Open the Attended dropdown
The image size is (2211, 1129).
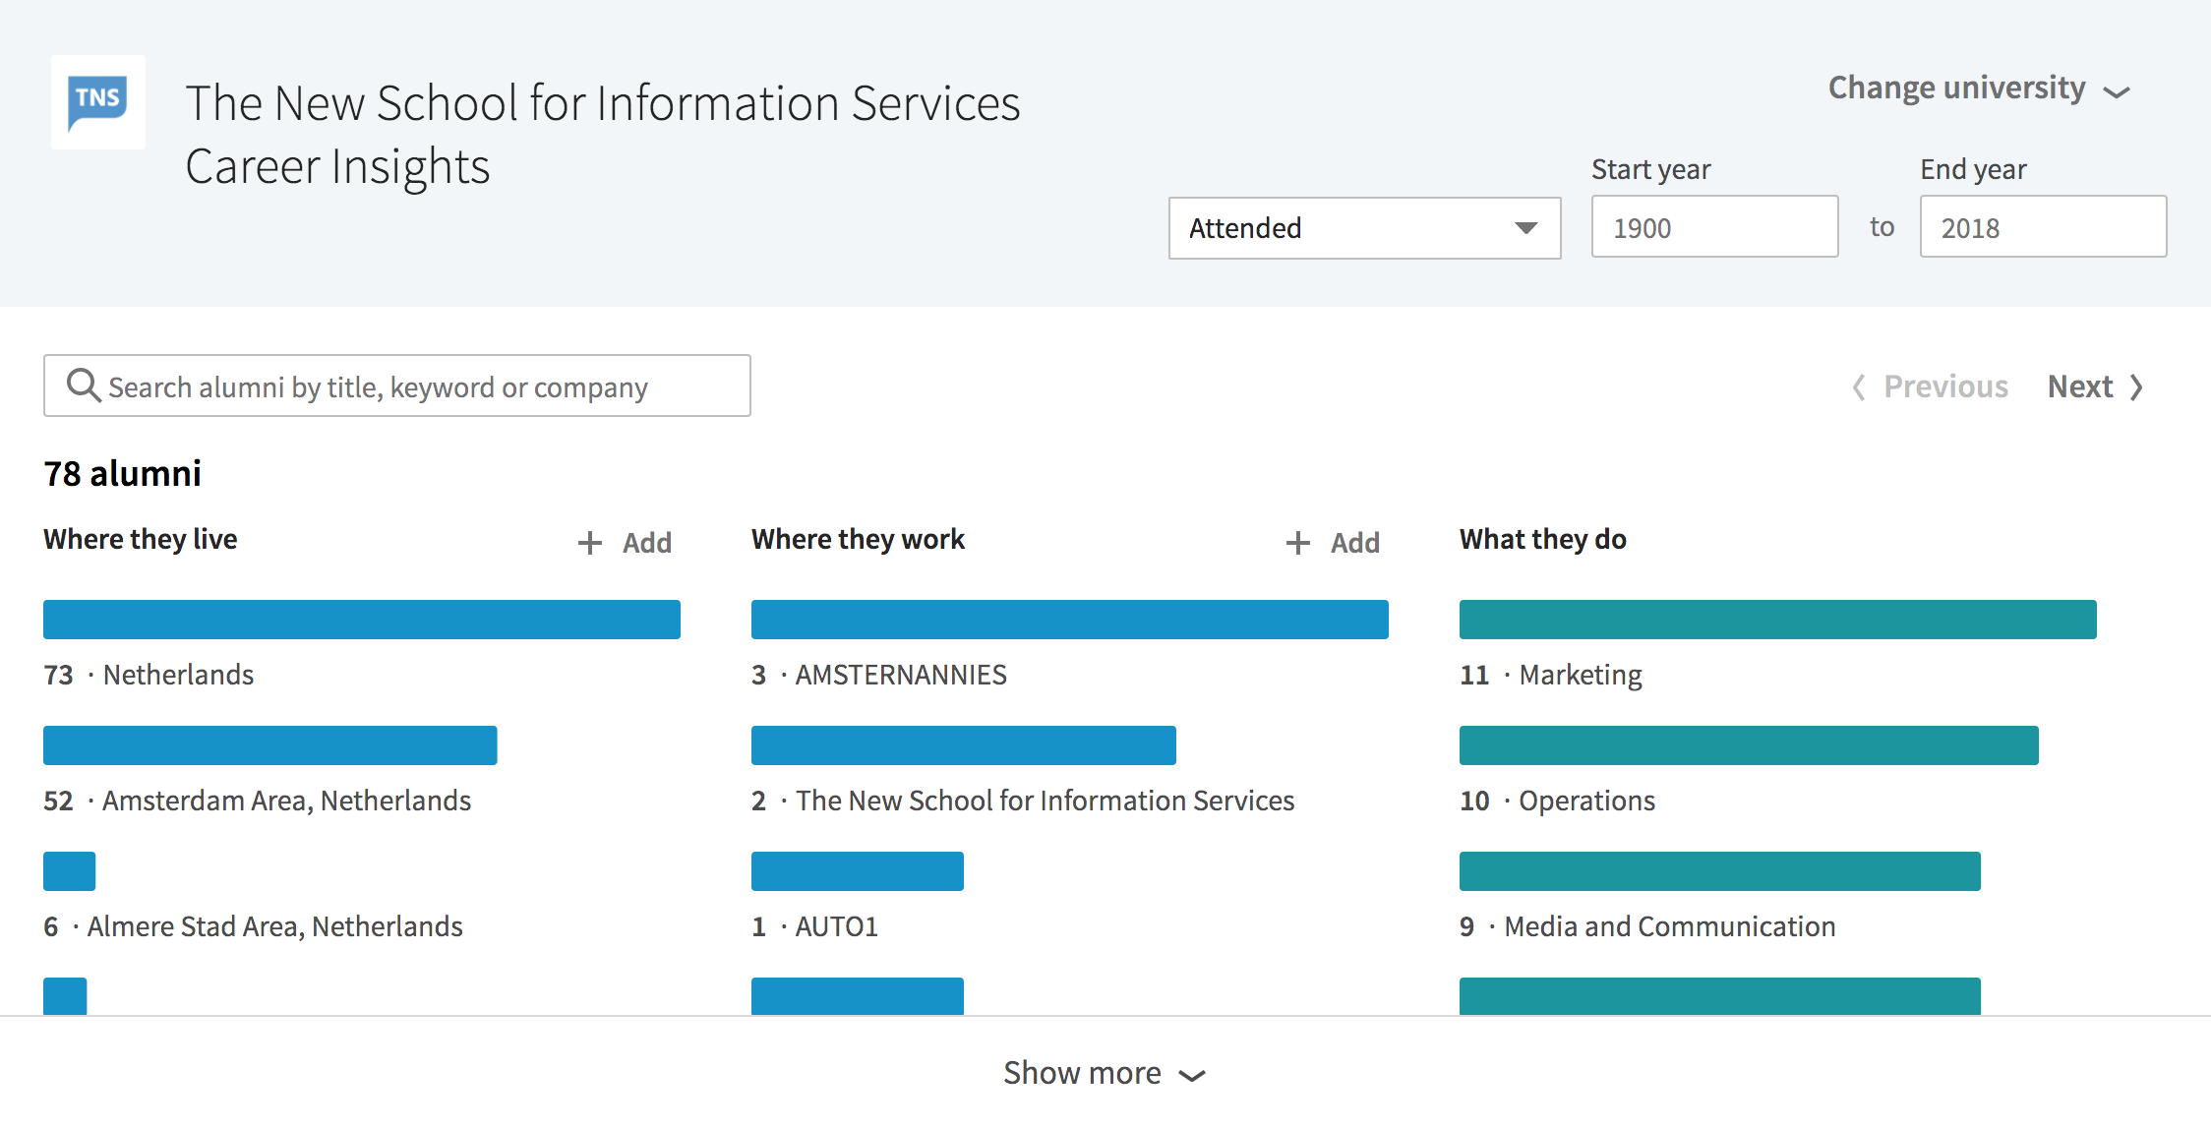[x=1364, y=228]
